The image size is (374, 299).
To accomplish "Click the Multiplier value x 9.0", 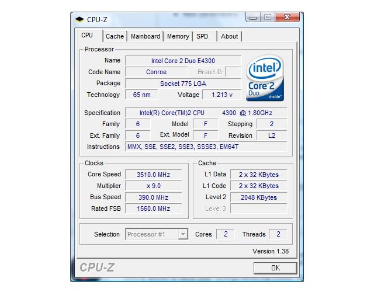I will pos(153,186).
